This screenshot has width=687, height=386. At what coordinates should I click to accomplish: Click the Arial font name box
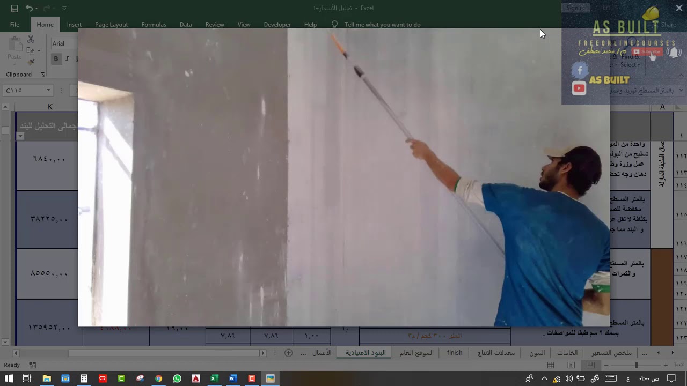point(64,43)
